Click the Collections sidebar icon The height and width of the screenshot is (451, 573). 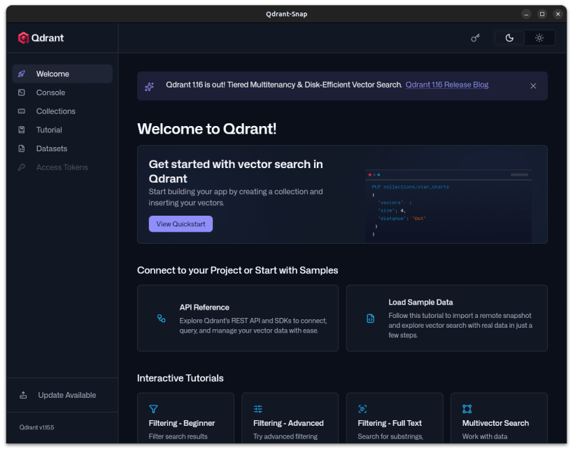click(22, 111)
